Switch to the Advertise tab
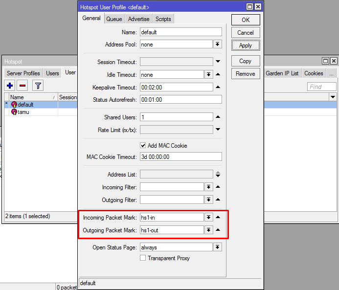 coord(138,19)
